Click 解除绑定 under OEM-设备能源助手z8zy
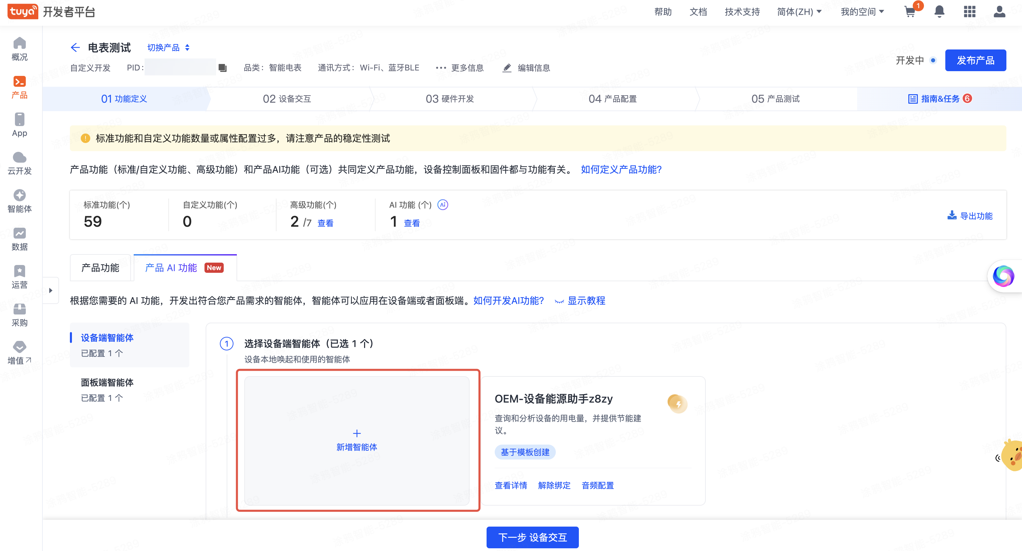This screenshot has width=1022, height=551. pos(554,485)
